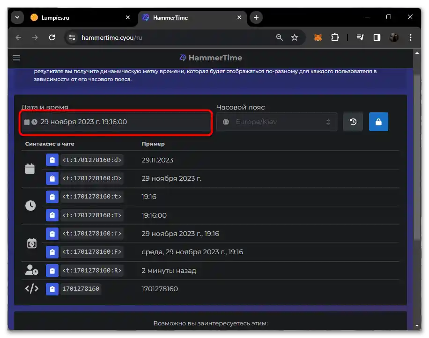Click the page scrollbar up arrow
The height and width of the screenshot is (338, 429).
[x=417, y=53]
